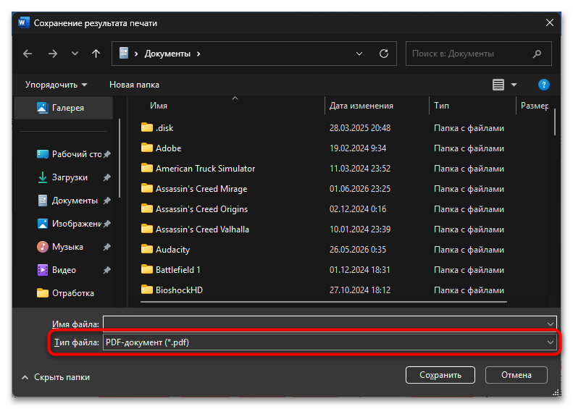Click the Word icon in title bar
This screenshot has width=573, height=409.
pos(23,22)
